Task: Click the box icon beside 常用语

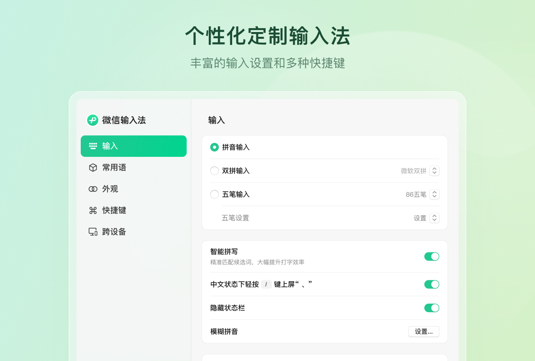Action: coord(92,167)
